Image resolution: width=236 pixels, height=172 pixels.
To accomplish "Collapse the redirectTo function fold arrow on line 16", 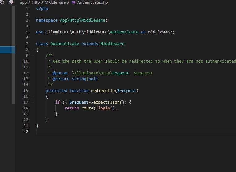I will [33, 96].
